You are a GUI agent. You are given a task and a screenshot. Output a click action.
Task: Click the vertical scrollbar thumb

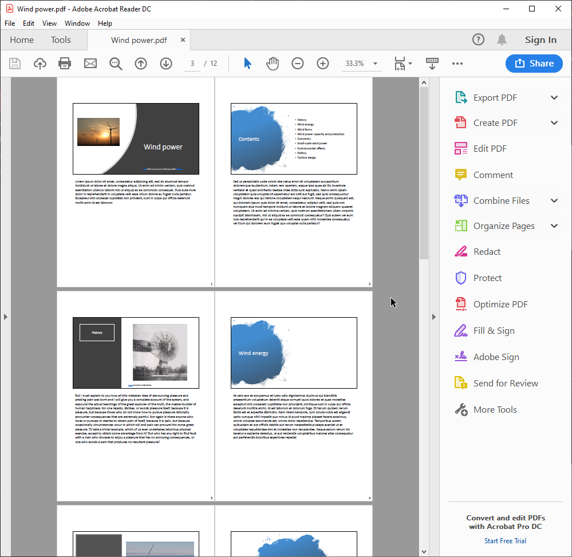tap(424, 172)
